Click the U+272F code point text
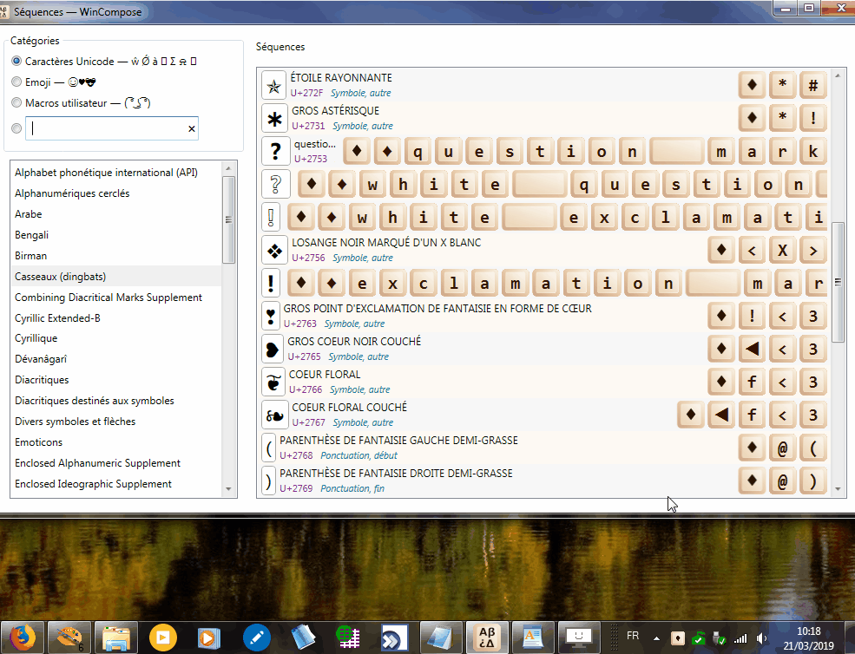The height and width of the screenshot is (654, 855). click(306, 93)
